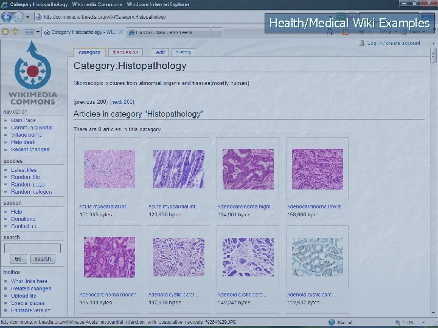Screen dimensions: 438x328
Task: Click the Random file link
Action: click(26, 177)
